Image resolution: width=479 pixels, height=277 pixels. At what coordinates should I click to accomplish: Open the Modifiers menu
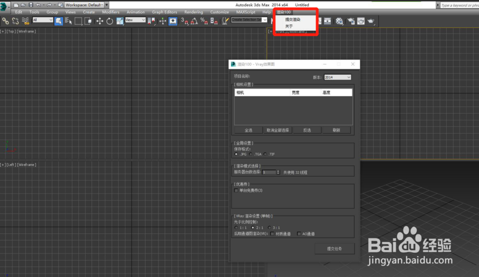(111, 12)
